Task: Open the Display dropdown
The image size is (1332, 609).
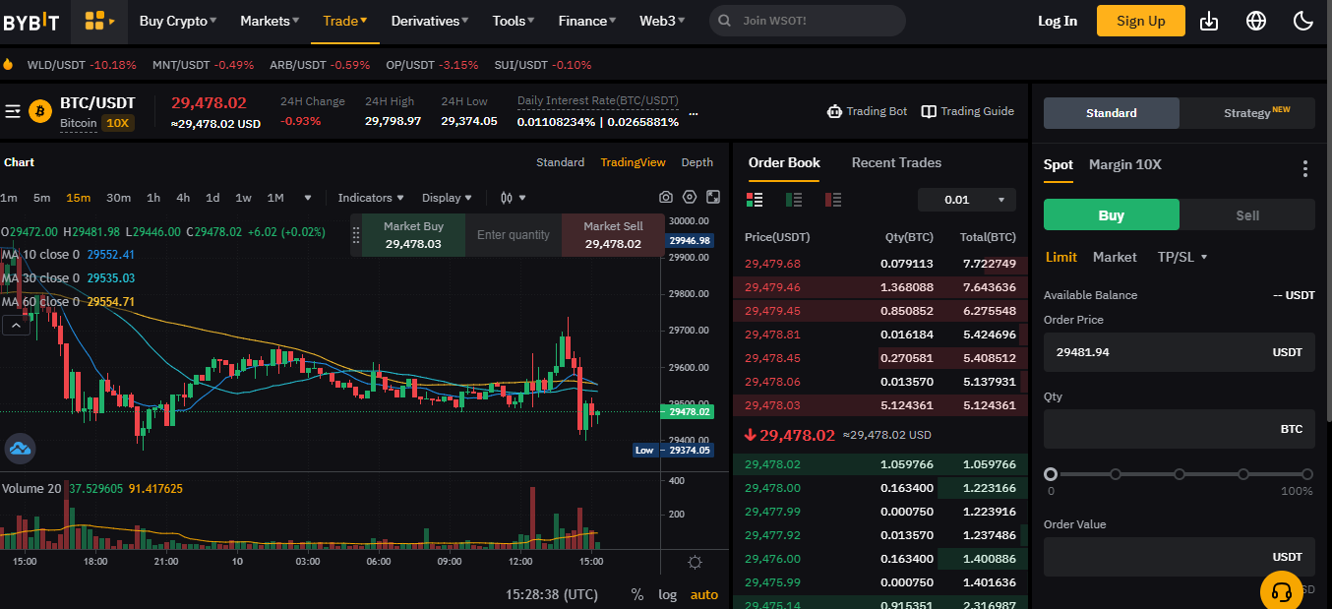Action: 447,198
